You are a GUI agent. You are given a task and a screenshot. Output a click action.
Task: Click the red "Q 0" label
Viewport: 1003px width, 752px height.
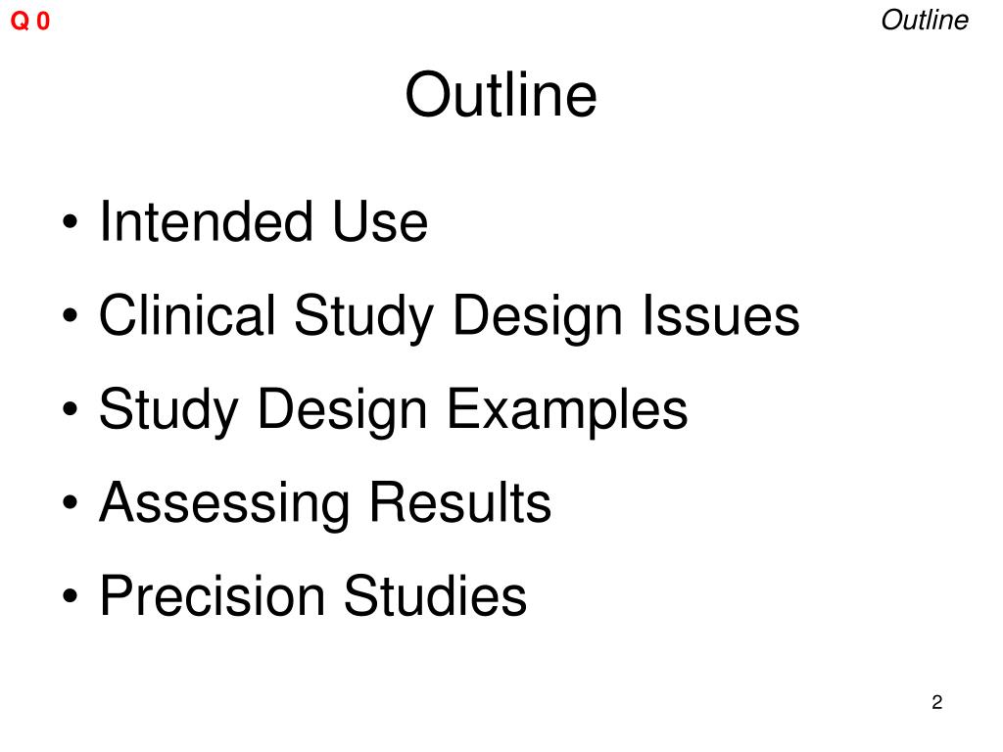(x=29, y=22)
